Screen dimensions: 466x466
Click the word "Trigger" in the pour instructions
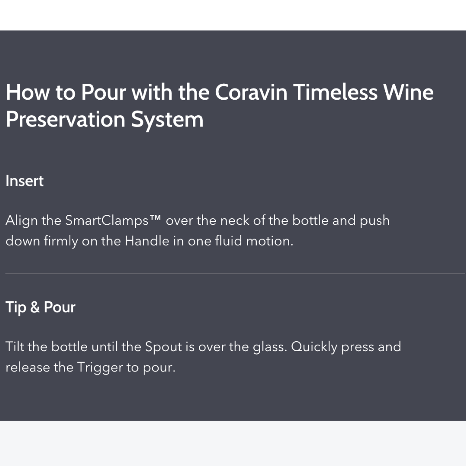[x=100, y=368]
